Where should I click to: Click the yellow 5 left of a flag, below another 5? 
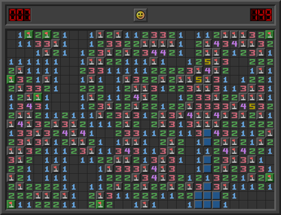pyautogui.click(x=198, y=79)
